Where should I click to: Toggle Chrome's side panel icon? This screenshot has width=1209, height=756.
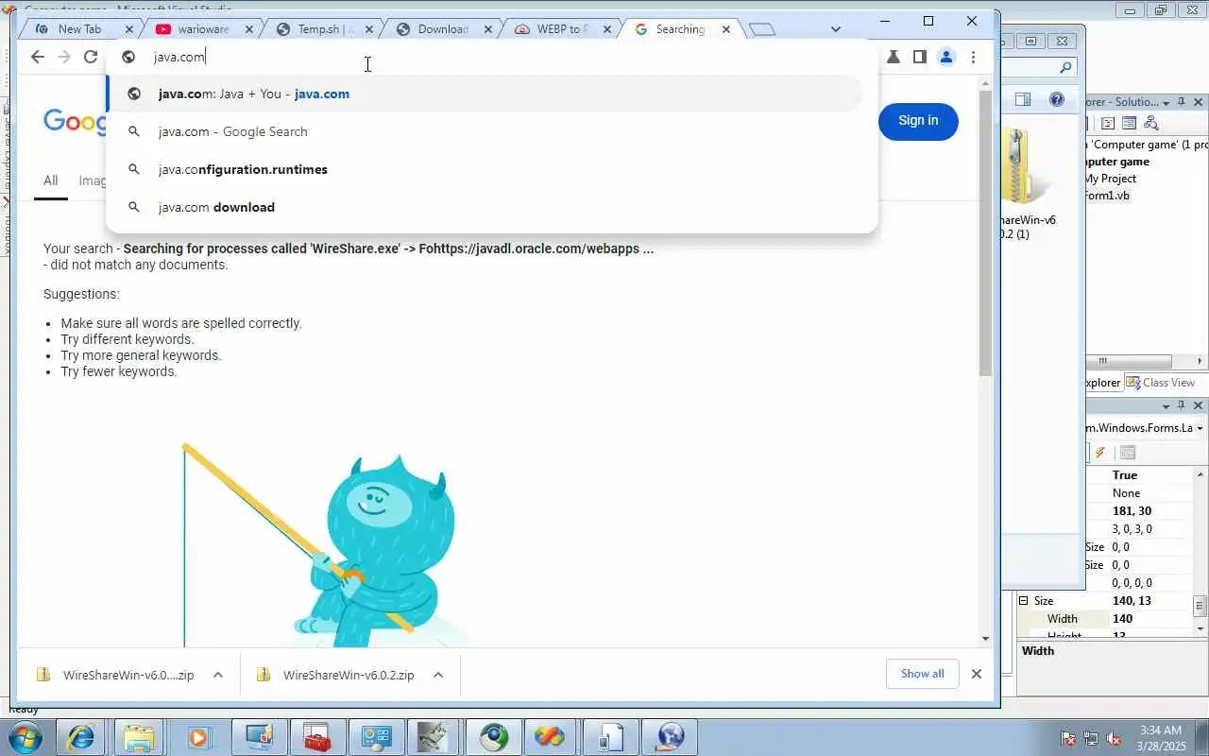pyautogui.click(x=919, y=57)
